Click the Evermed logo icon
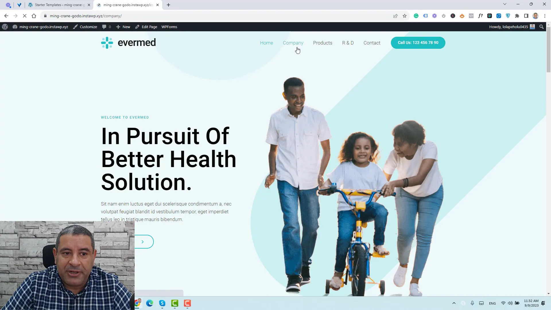 tap(107, 42)
